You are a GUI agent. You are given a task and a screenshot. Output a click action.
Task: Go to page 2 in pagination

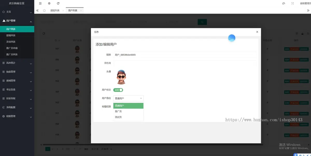click(53, 149)
